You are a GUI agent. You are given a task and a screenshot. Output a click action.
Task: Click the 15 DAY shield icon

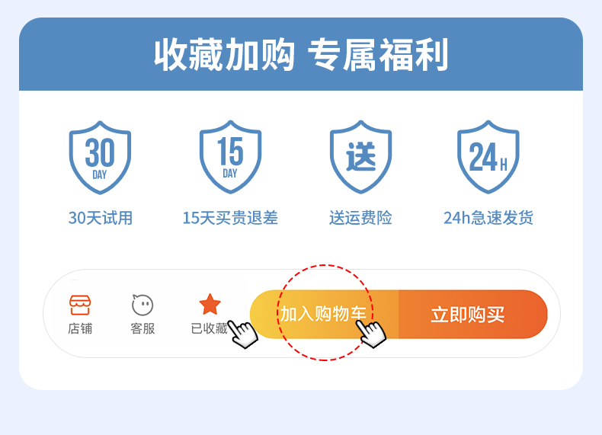pyautogui.click(x=230, y=157)
